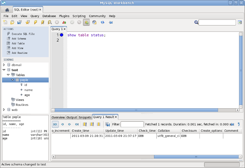This screenshot has height=168, width=245.
Task: Click the sort descending column icon
Action: (92, 124)
